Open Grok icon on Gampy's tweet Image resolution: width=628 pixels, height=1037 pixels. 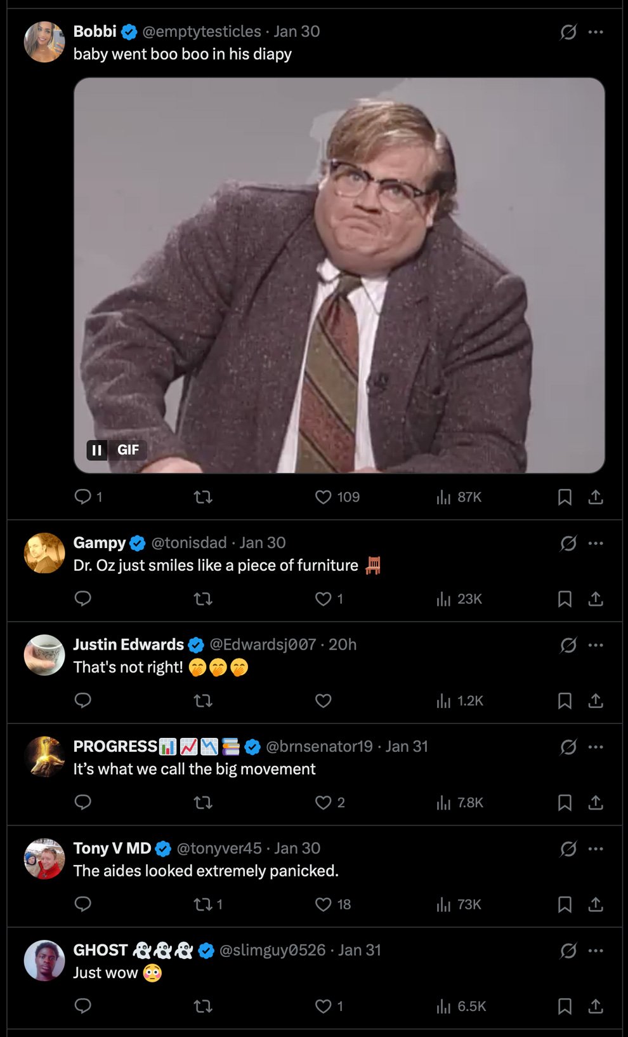pyautogui.click(x=568, y=543)
